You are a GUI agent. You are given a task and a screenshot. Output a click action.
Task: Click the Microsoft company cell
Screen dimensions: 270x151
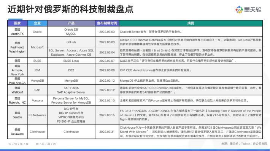(x=37, y=47)
